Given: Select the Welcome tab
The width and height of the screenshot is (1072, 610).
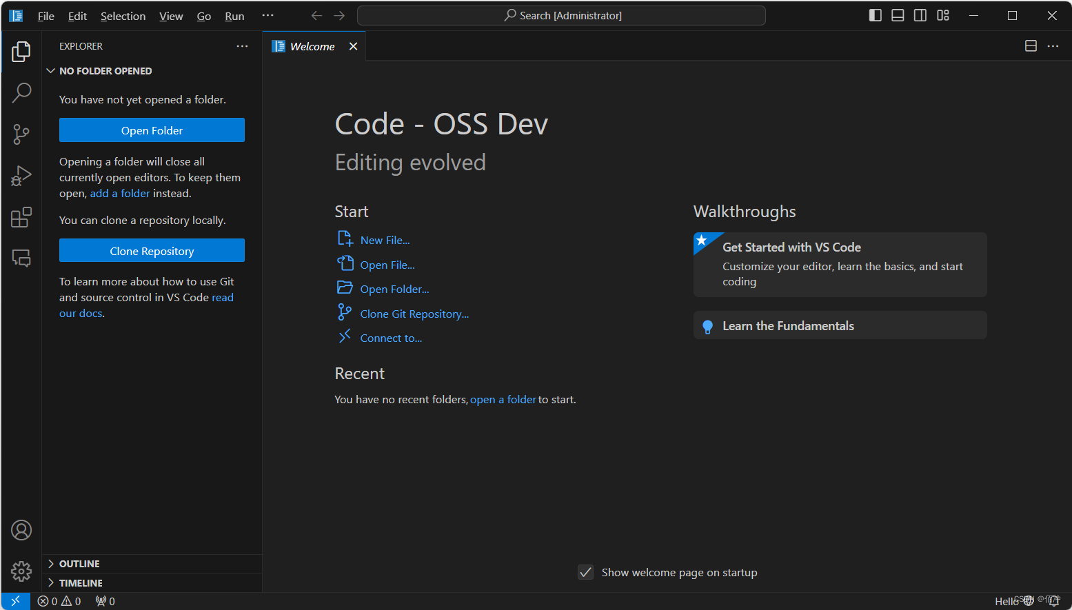Looking at the screenshot, I should click(x=312, y=46).
